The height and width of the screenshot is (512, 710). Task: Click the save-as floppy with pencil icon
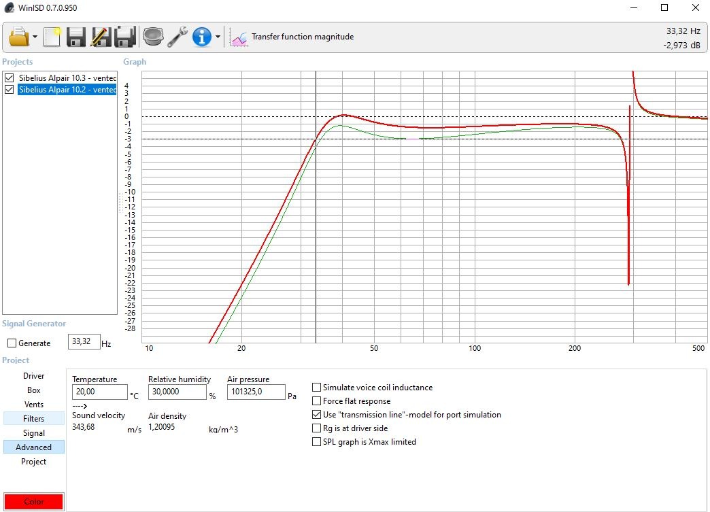[101, 37]
